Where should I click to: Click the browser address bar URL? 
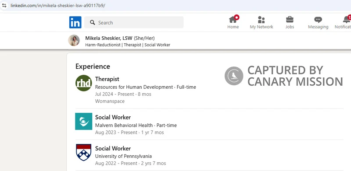click(58, 5)
